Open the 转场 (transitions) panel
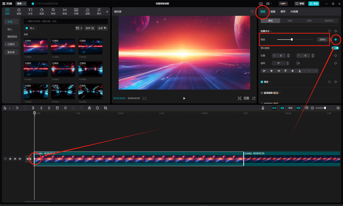Screen dimensions: 343x206 coord(64,11)
